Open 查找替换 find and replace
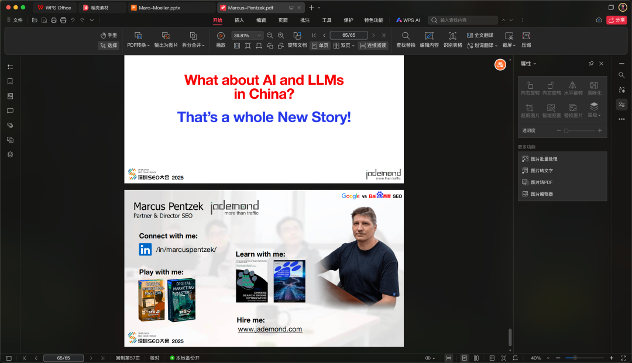The height and width of the screenshot is (363, 632). click(406, 40)
